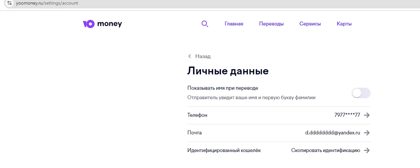Screen dimensions: 420x168
Task: Click the Показывать имя при переводе label
Action: pyautogui.click(x=223, y=88)
